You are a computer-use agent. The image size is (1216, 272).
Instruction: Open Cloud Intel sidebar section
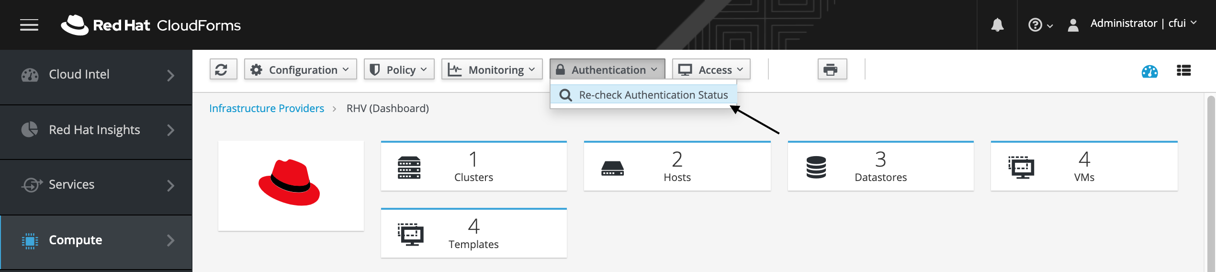tap(96, 77)
